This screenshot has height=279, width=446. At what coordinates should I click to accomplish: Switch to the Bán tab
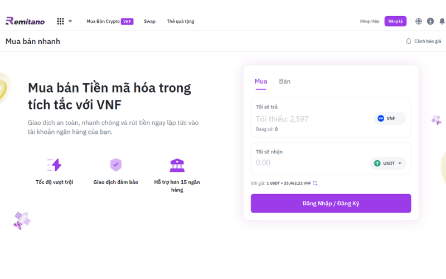[x=285, y=81]
